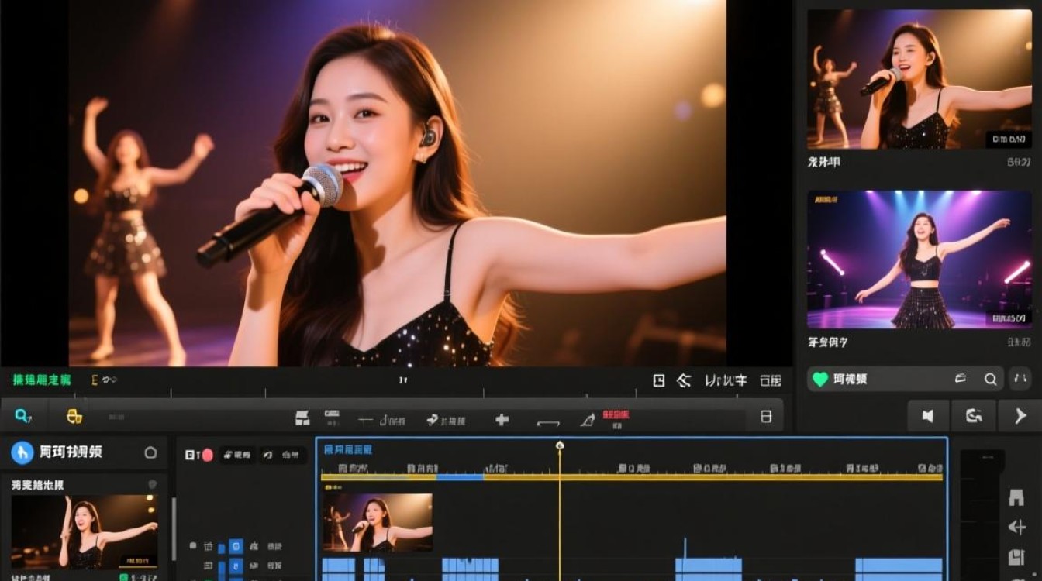Click the search magnifier icon in the right panel

pos(990,380)
